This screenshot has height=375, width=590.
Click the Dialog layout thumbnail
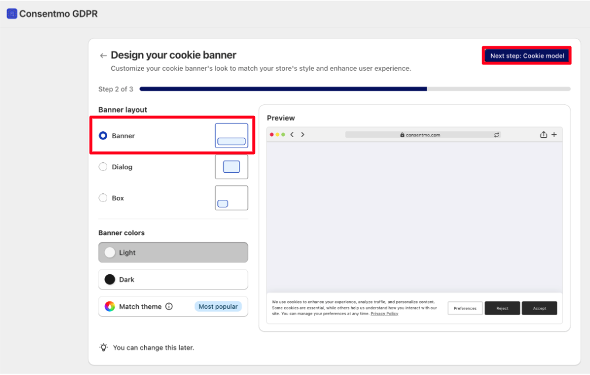click(231, 167)
